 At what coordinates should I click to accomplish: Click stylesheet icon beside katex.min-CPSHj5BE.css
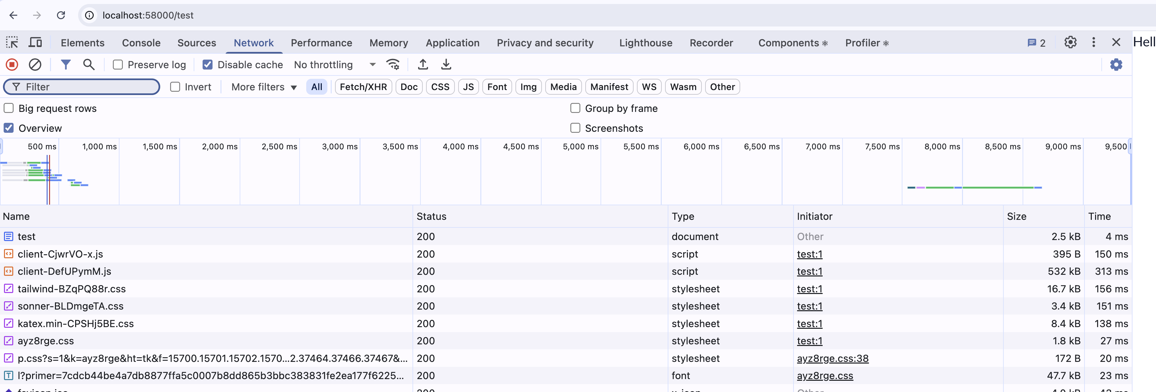tap(9, 323)
